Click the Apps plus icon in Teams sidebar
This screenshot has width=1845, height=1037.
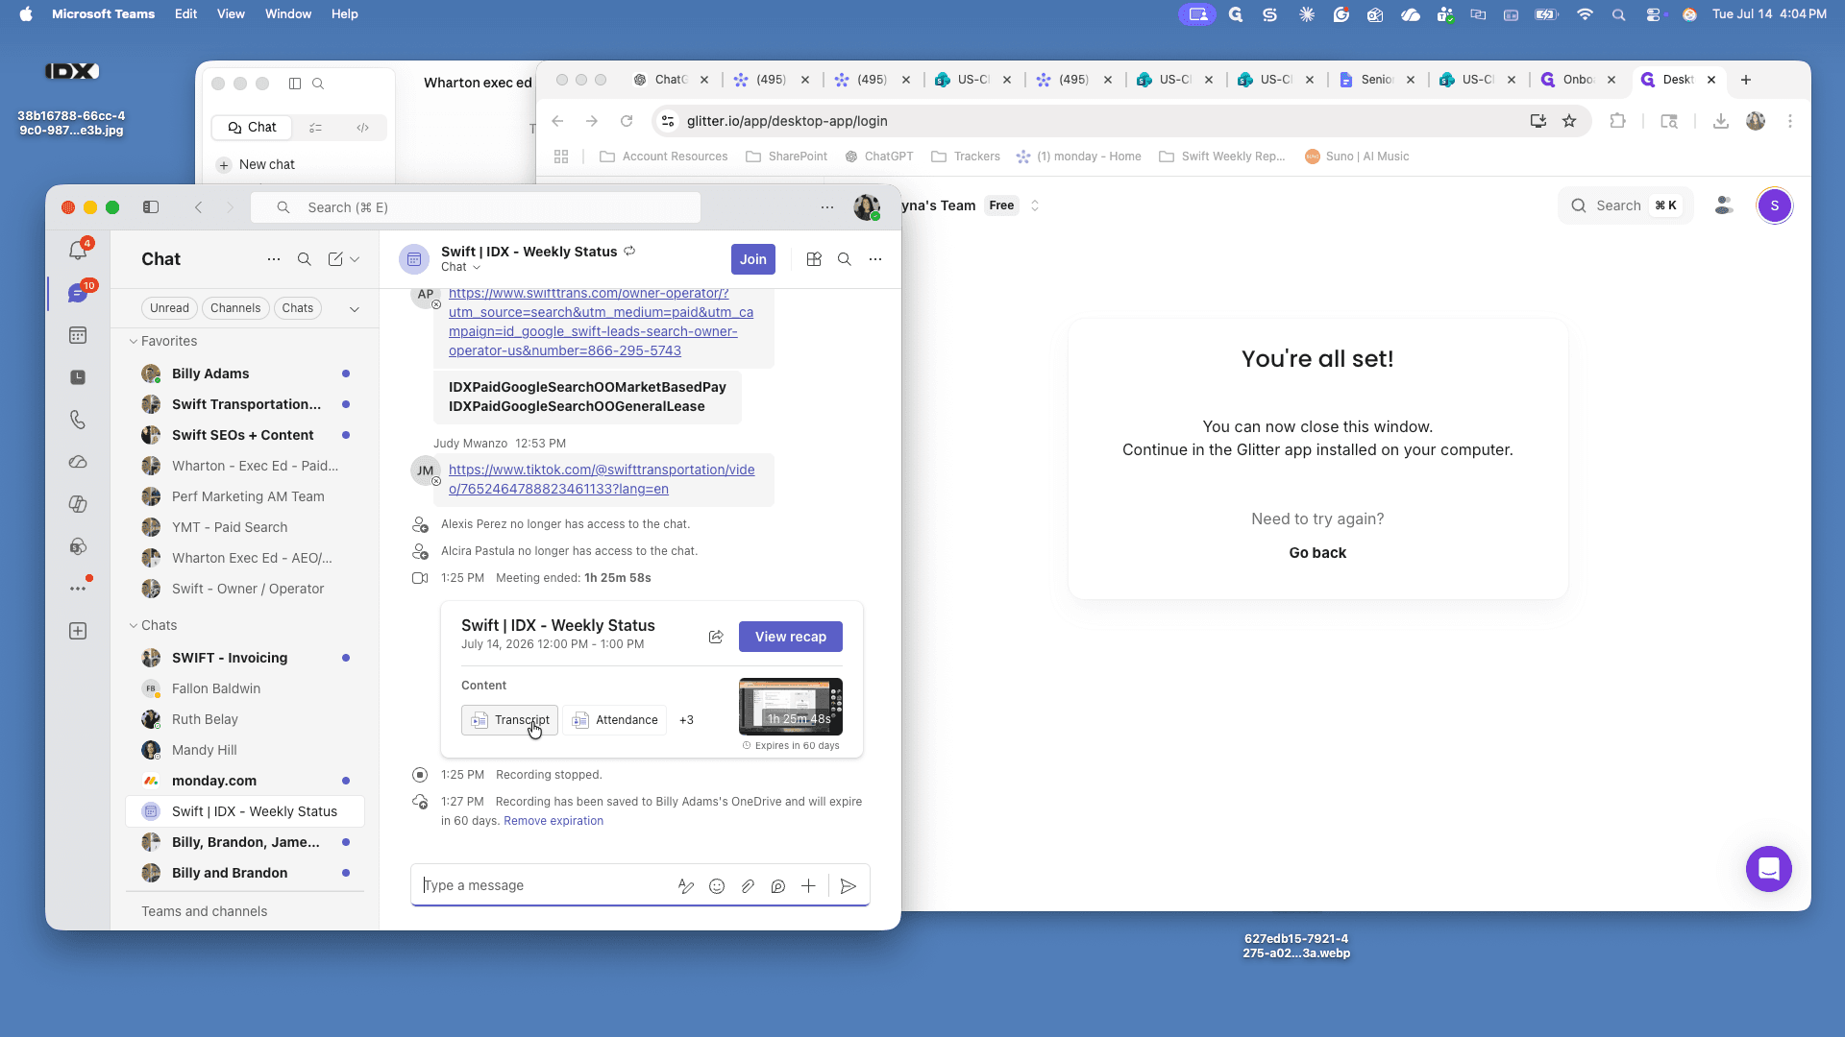coord(78,631)
